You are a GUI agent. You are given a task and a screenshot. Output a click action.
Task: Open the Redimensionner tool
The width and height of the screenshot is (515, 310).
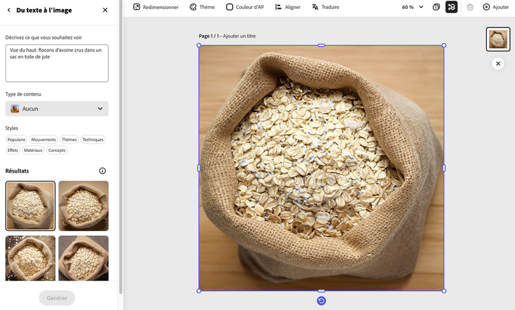pos(156,7)
